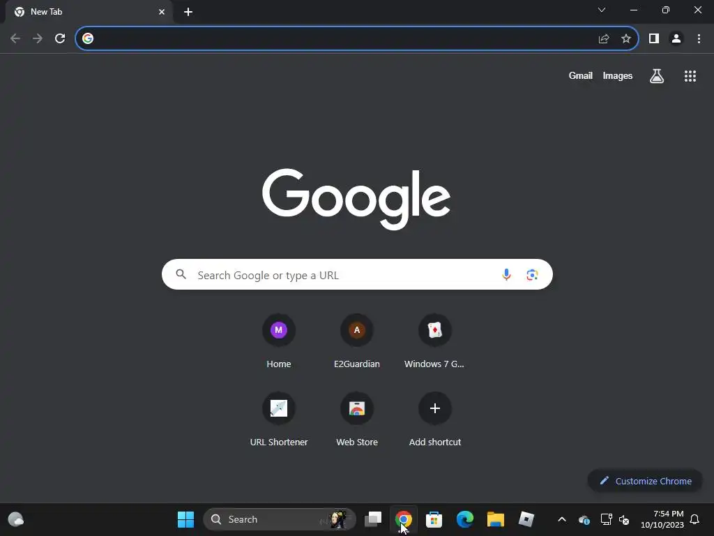
Task: Open Search Labs flask icon
Action: 657,76
